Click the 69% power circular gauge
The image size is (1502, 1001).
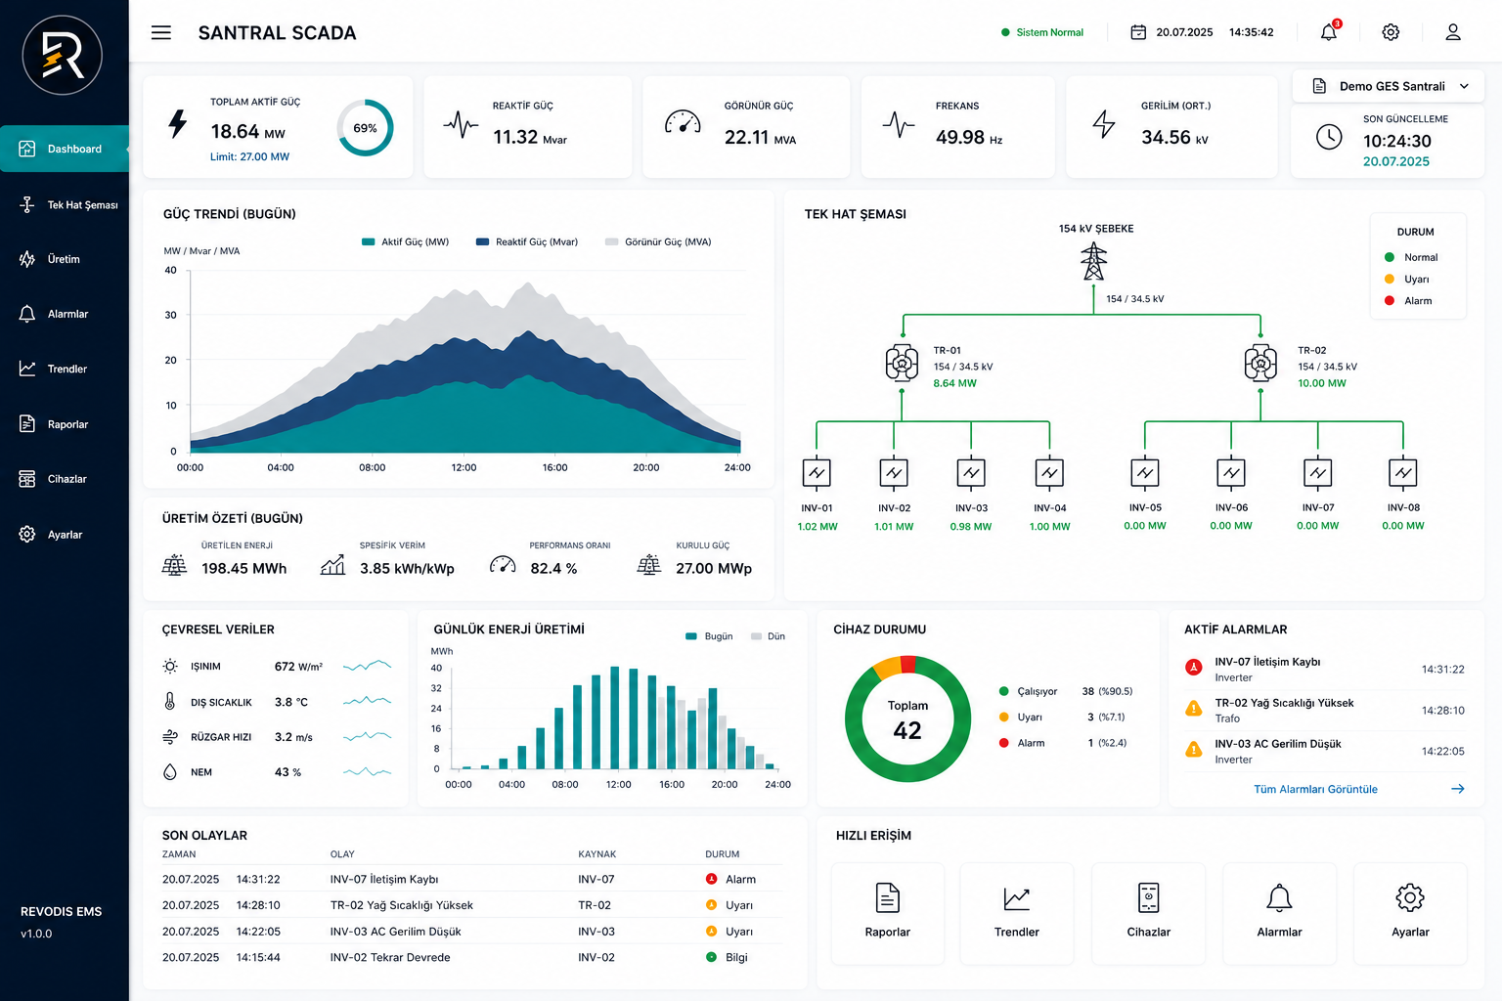(366, 128)
